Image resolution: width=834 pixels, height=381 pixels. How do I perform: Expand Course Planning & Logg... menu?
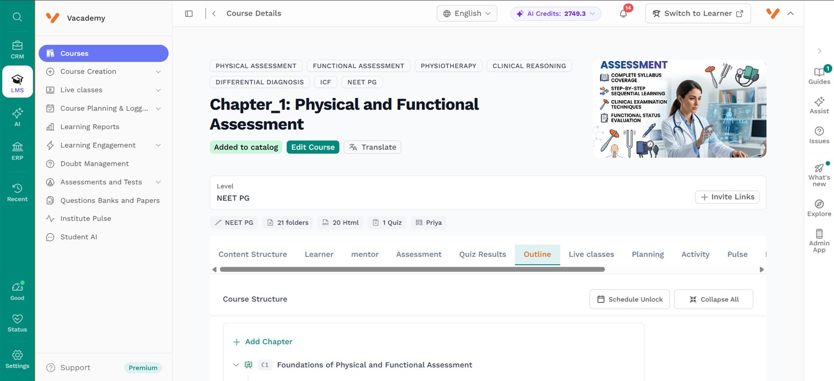coord(158,108)
